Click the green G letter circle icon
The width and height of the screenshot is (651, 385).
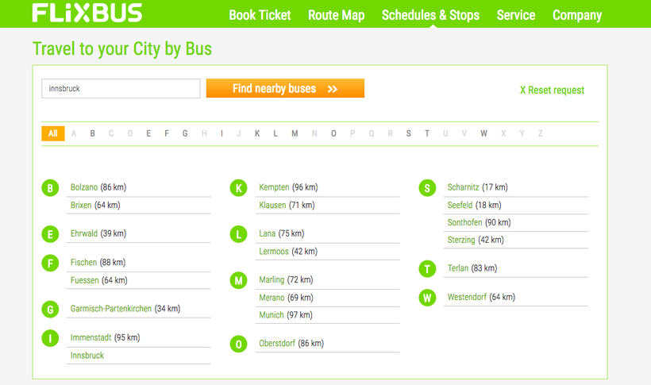tap(50, 309)
